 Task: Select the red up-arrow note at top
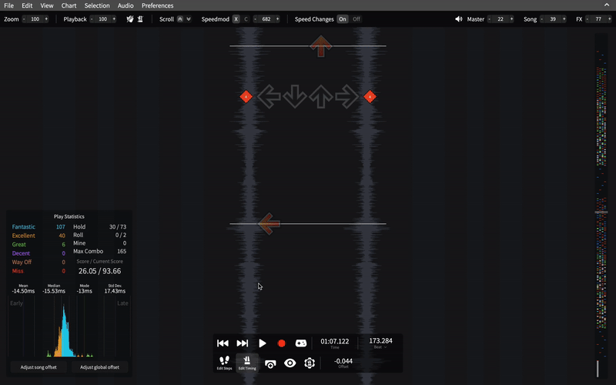coord(321,46)
